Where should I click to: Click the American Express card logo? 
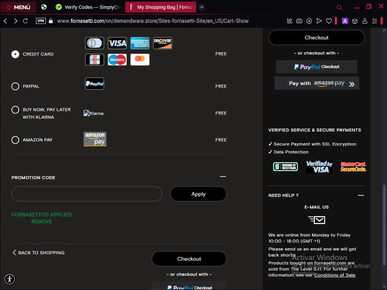(x=140, y=43)
